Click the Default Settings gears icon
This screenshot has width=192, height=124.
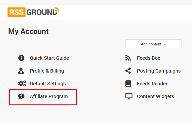tap(22, 84)
